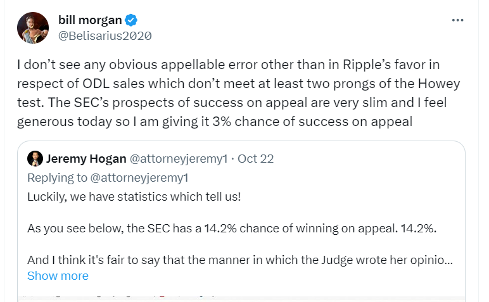This screenshot has width=489, height=302.
Task: Expand quoted tweet with Show more
Action: click(58, 276)
